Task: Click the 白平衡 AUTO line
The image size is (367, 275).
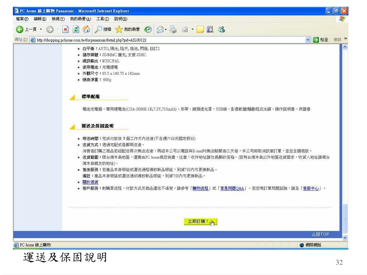Action: (x=121, y=49)
